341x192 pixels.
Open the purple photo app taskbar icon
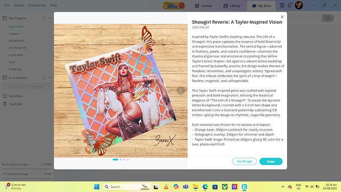(234, 187)
